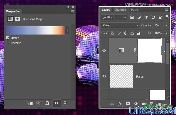Filter for smart objects icon
The width and height of the screenshot is (176, 115).
coord(160,17)
